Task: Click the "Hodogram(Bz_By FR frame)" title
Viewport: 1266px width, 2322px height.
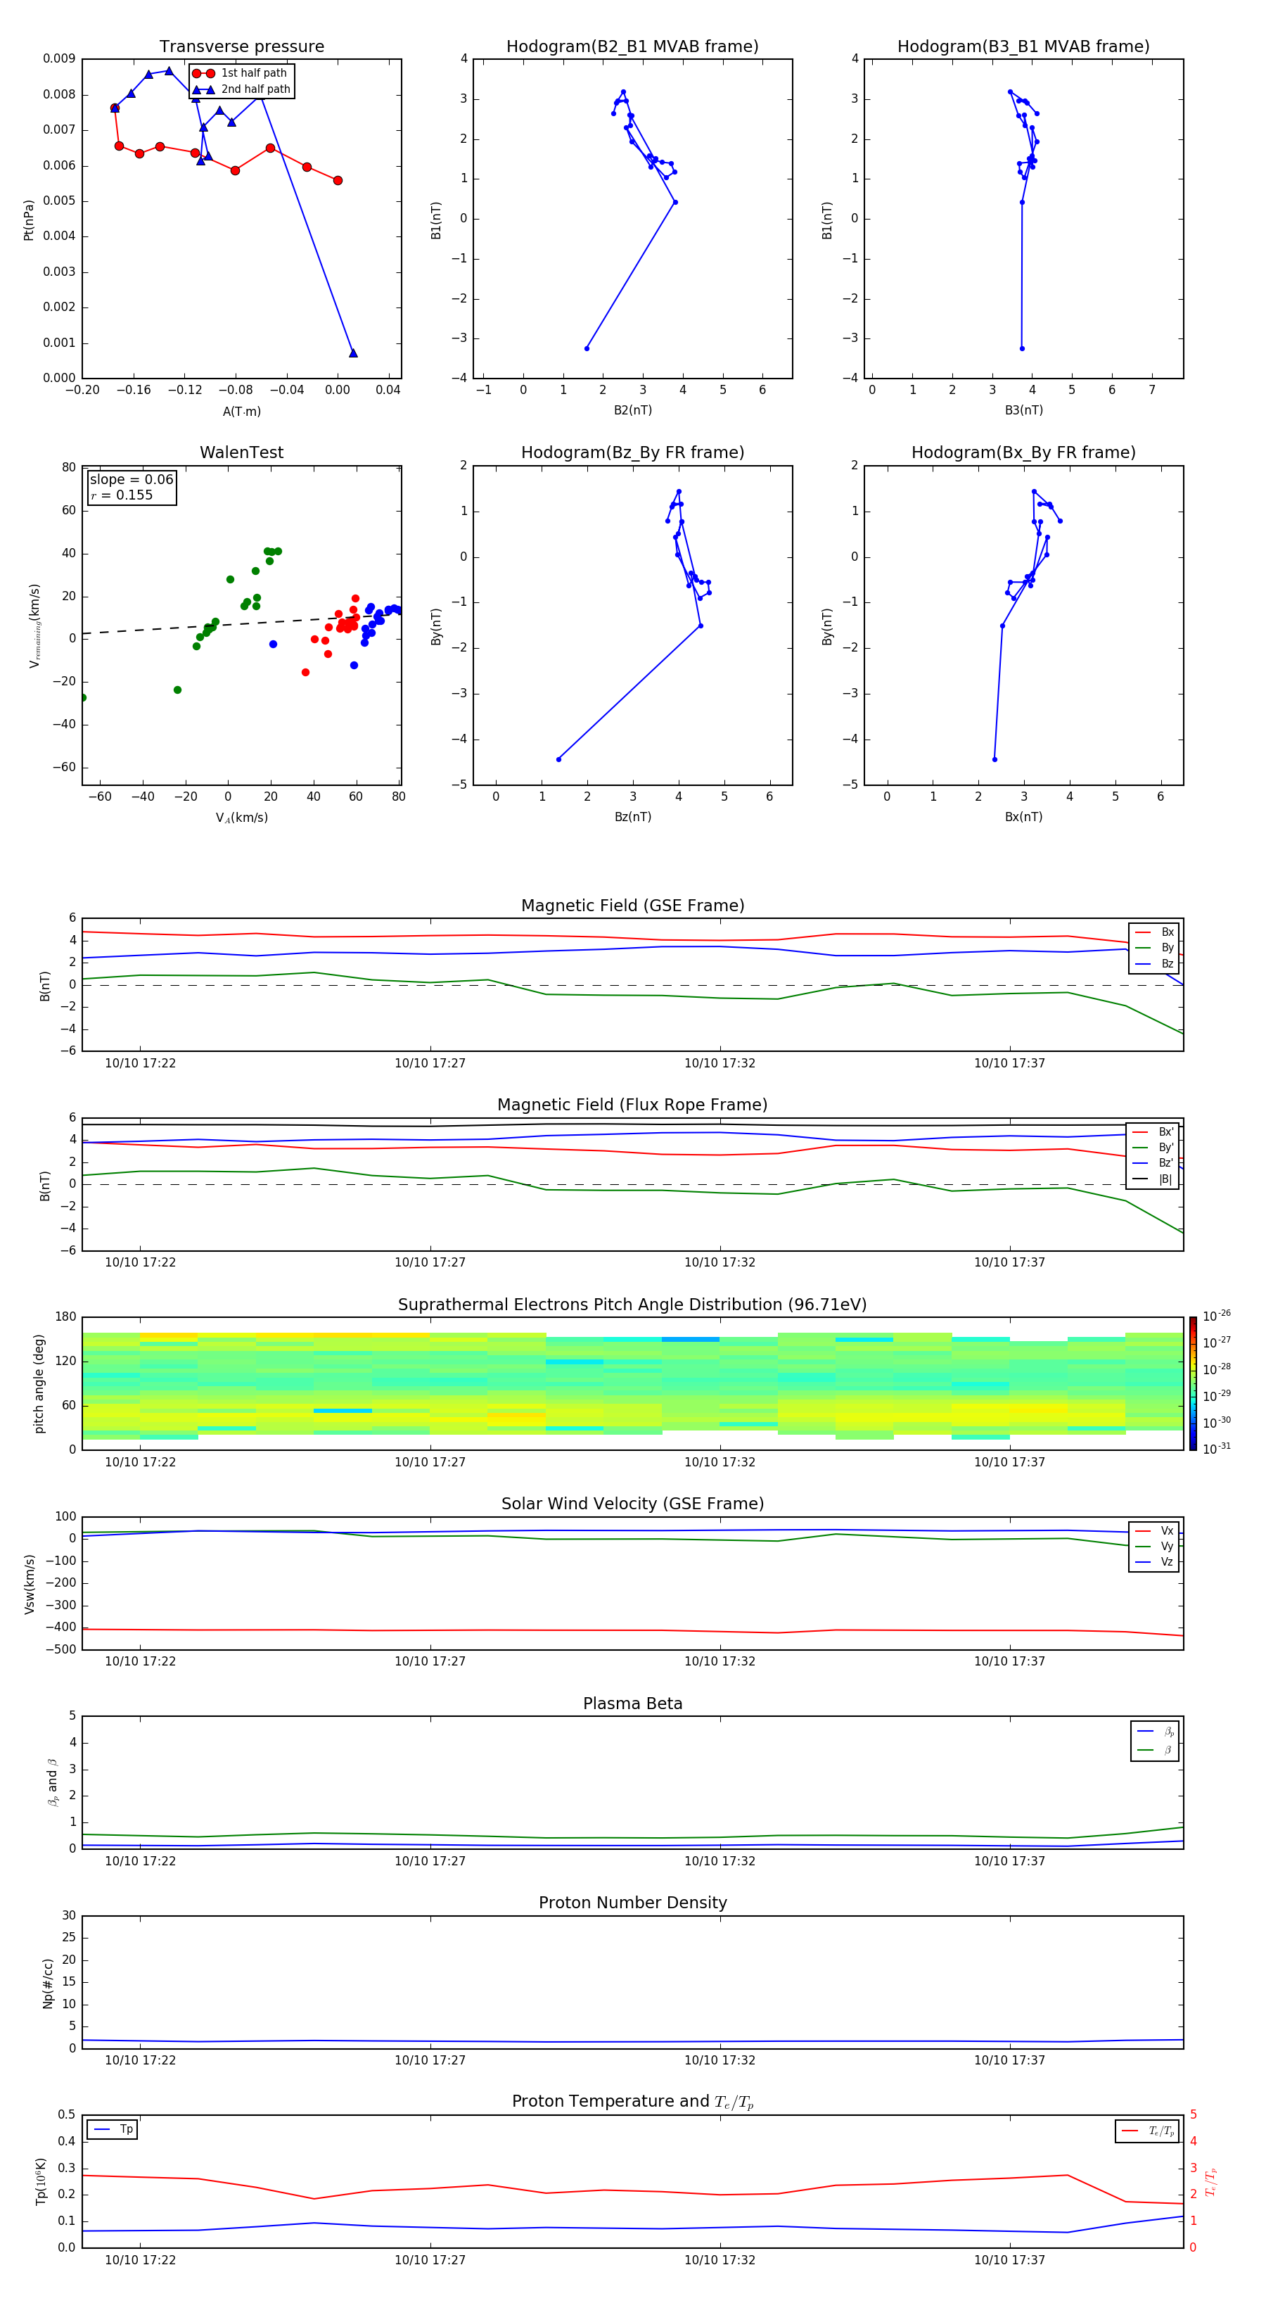Action: click(632, 452)
